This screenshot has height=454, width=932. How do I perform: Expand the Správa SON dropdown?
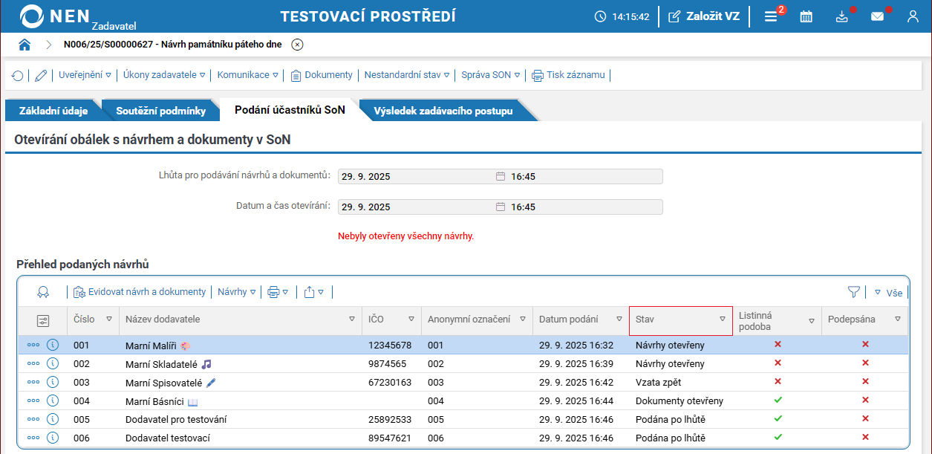pyautogui.click(x=490, y=75)
